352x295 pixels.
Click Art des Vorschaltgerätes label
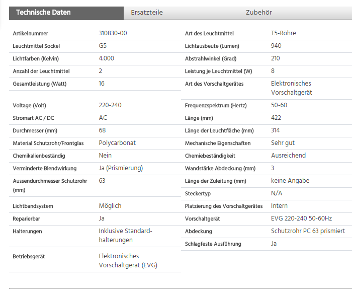coord(214,84)
